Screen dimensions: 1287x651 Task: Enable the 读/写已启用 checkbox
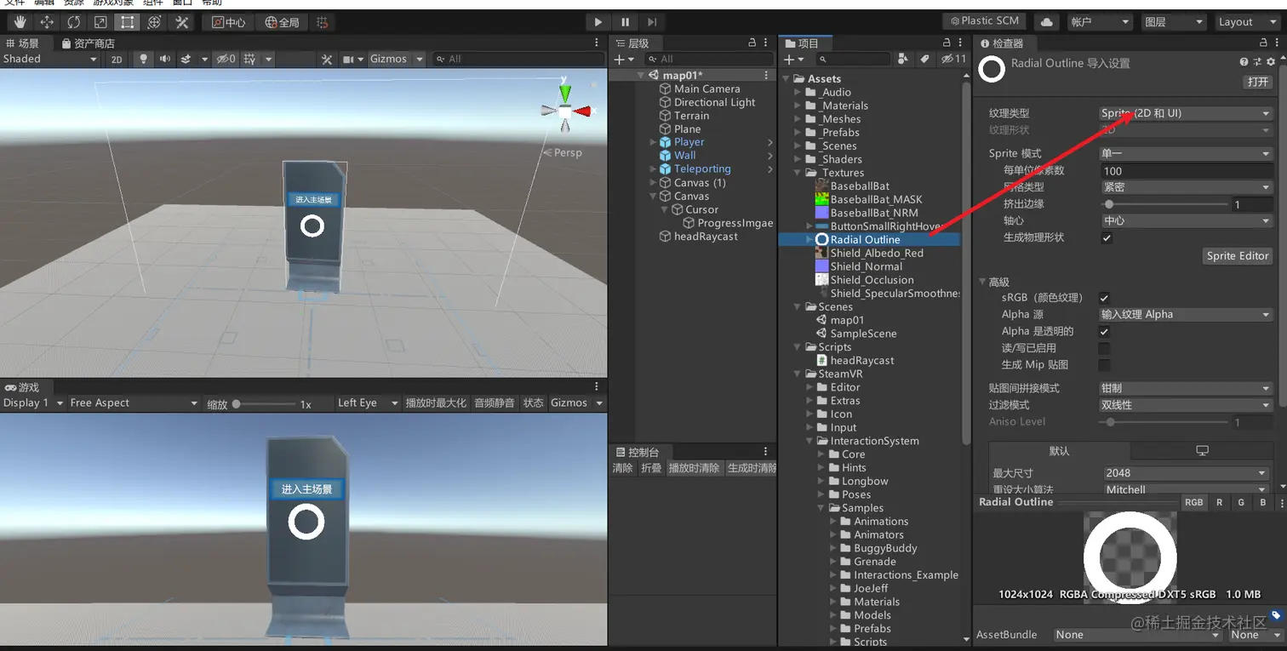[x=1104, y=348]
